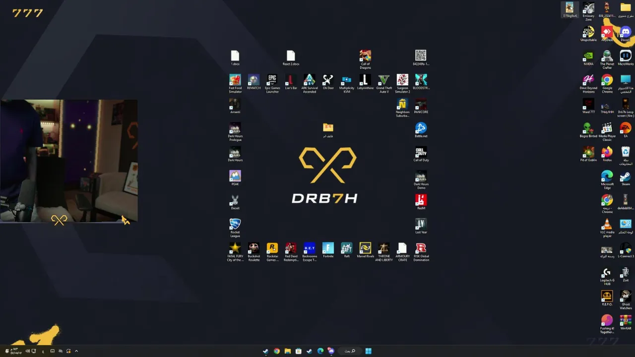
Task: Open VLC media player icon
Action: tap(607, 228)
